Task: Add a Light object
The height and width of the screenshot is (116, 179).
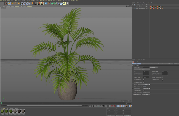Action: (68, 4)
